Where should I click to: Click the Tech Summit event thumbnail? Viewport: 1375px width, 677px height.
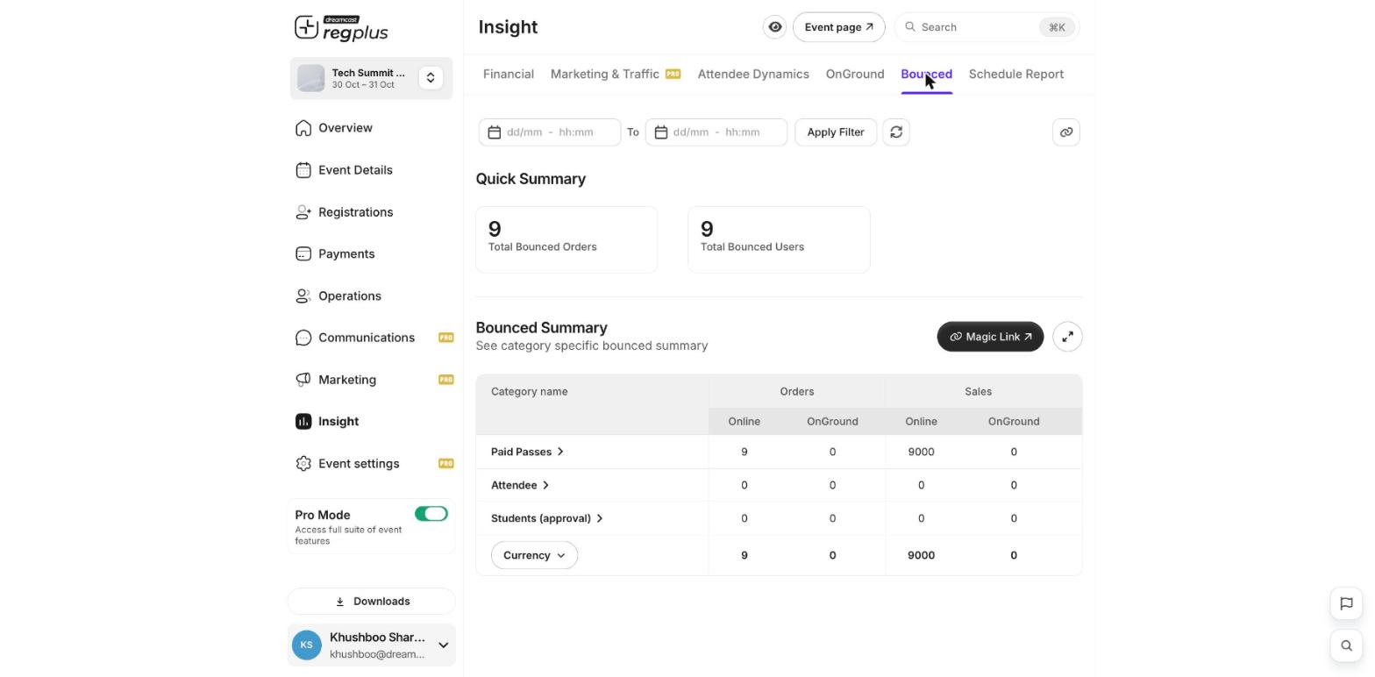point(310,78)
